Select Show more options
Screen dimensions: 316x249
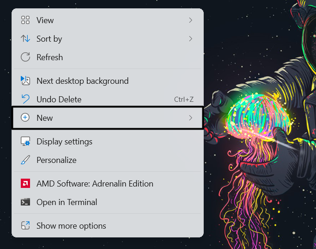pos(71,226)
